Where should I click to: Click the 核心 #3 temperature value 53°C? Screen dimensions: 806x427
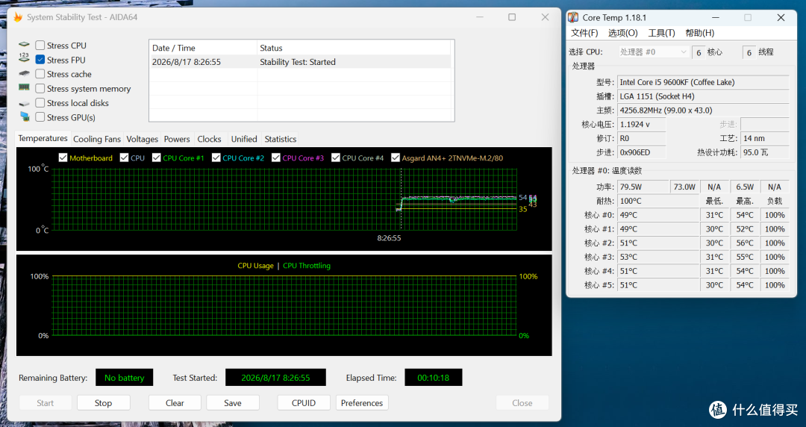click(658, 257)
